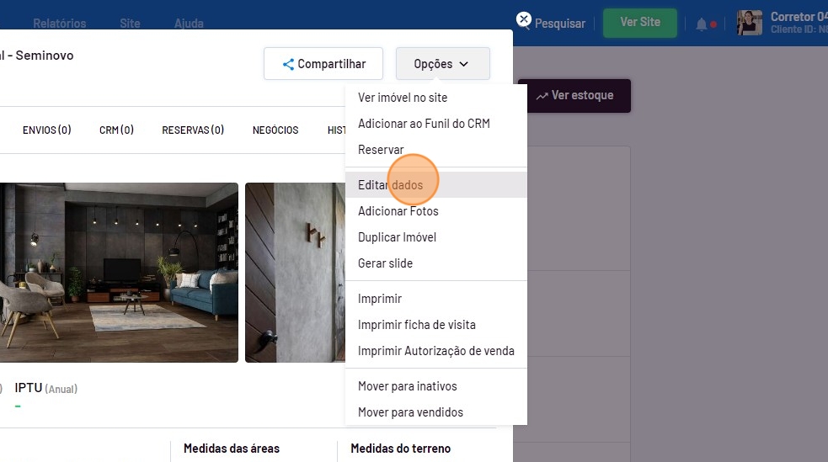Click the Compartilhar share button
This screenshot has width=828, height=462.
[x=323, y=64]
